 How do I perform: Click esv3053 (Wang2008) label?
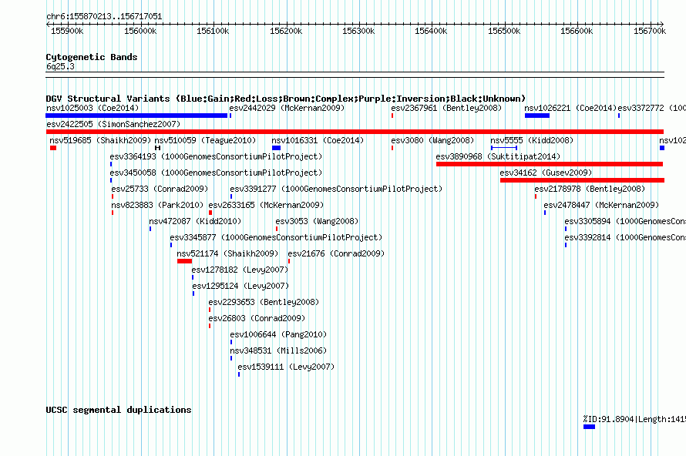point(318,221)
